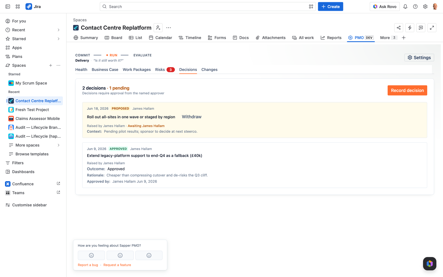Click into the Search field
The width and height of the screenshot is (443, 277).
pyautogui.click(x=208, y=7)
